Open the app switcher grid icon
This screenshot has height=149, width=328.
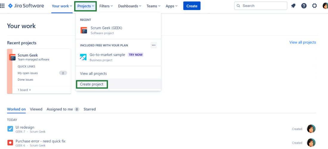coord(2,6)
